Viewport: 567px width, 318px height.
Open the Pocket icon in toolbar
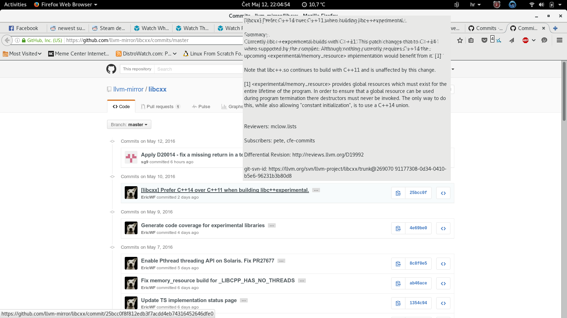484,40
